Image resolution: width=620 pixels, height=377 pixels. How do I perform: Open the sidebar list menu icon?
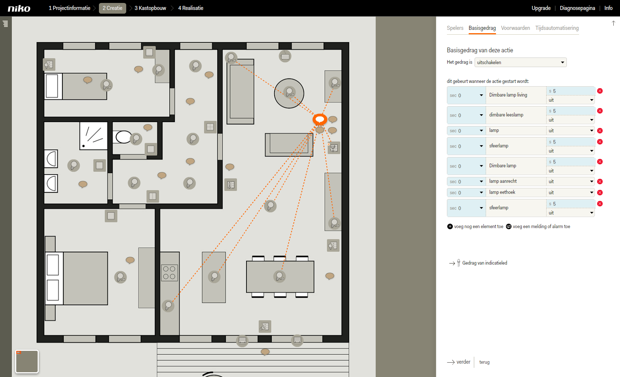5,24
